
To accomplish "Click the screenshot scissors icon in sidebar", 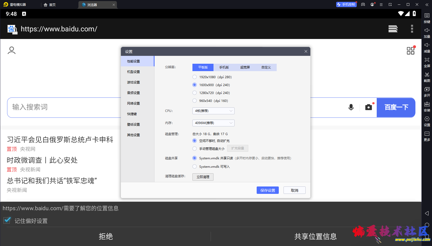I will pyautogui.click(x=427, y=75).
